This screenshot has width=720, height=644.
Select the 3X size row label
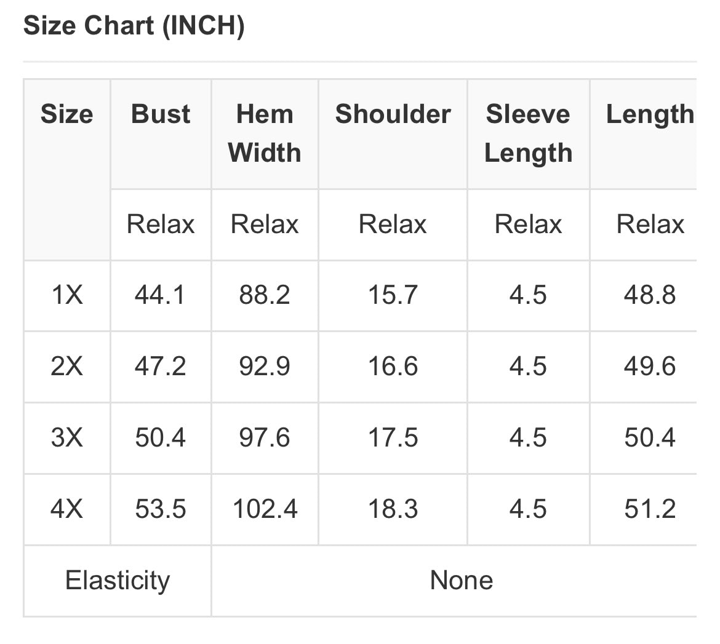(66, 438)
